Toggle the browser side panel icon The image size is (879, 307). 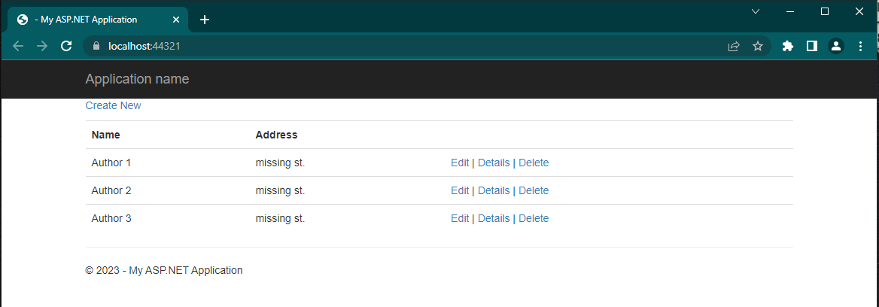(812, 46)
